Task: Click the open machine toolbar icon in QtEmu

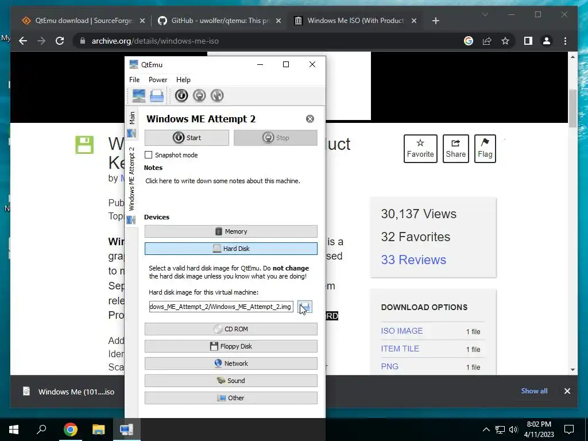Action: coord(157,96)
